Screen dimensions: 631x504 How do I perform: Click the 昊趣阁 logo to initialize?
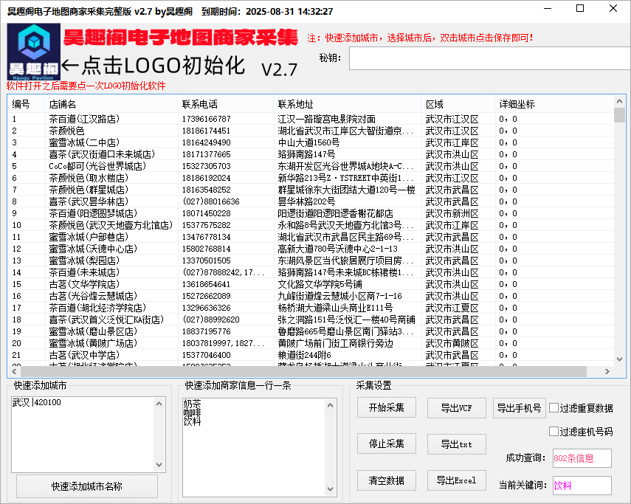pyautogui.click(x=32, y=52)
